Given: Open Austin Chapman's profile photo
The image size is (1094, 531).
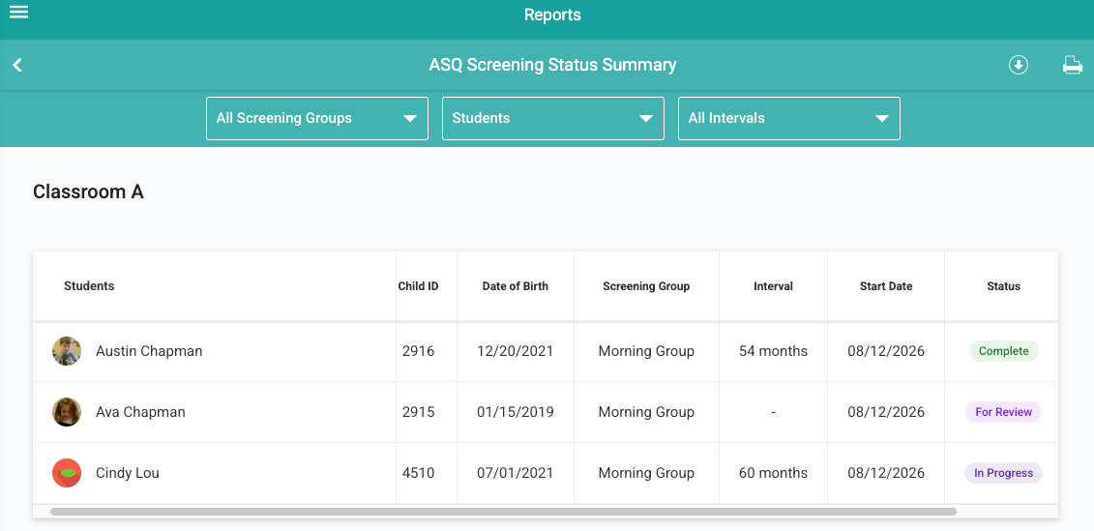Looking at the screenshot, I should pos(67,351).
